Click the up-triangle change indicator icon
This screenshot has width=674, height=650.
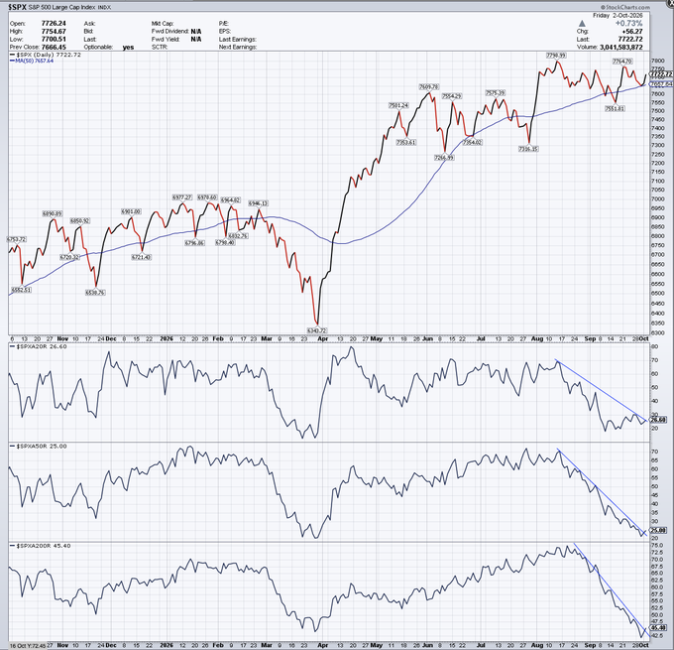point(582,23)
